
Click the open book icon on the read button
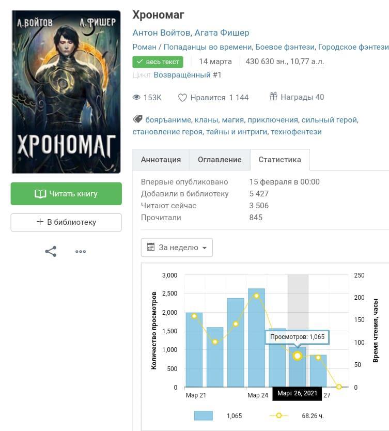(x=40, y=194)
